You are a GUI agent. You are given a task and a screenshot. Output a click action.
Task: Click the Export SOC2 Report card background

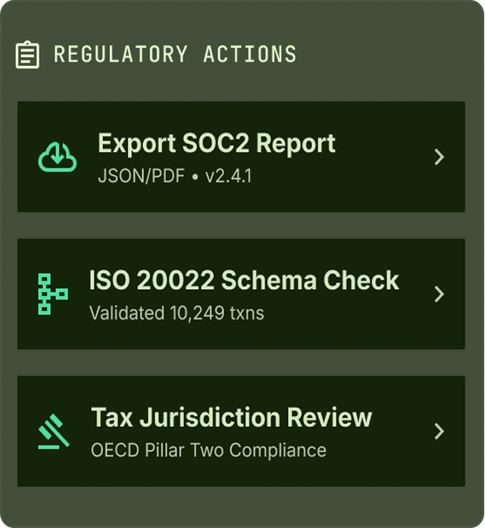[241, 157]
